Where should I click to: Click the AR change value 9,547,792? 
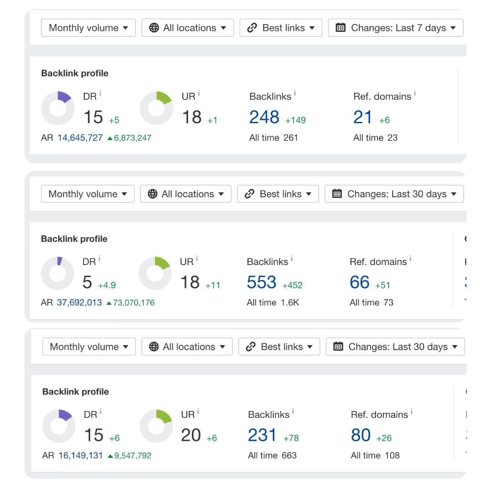[129, 455]
